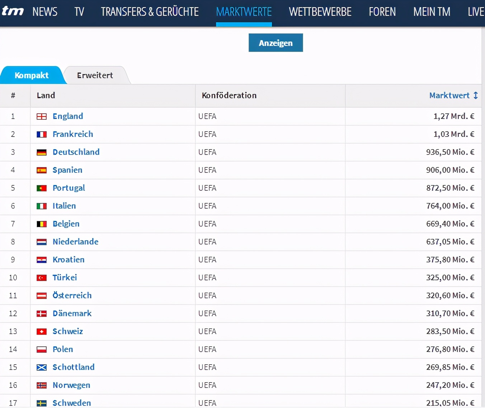Screen dimensions: 485x408
Task: Click the Schottland flag icon
Action: [42, 367]
